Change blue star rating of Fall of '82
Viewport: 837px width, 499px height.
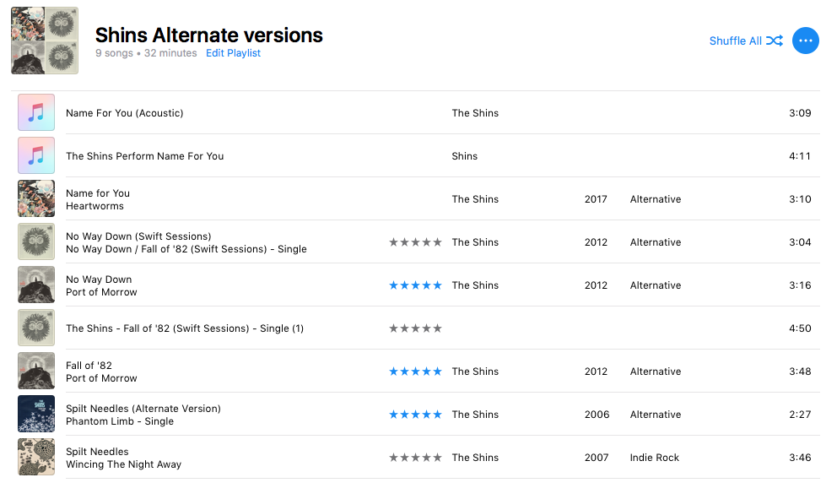pos(415,372)
